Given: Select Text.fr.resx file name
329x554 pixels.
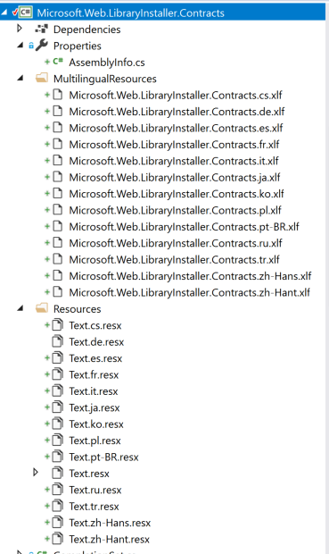Looking at the screenshot, I should coord(94,375).
